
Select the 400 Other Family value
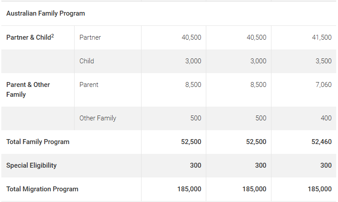pos(326,118)
